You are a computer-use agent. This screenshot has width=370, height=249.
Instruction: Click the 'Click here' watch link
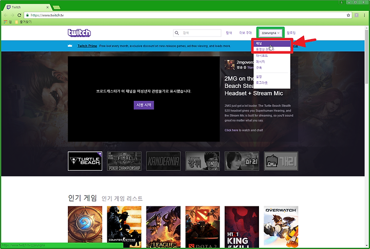tap(231, 130)
